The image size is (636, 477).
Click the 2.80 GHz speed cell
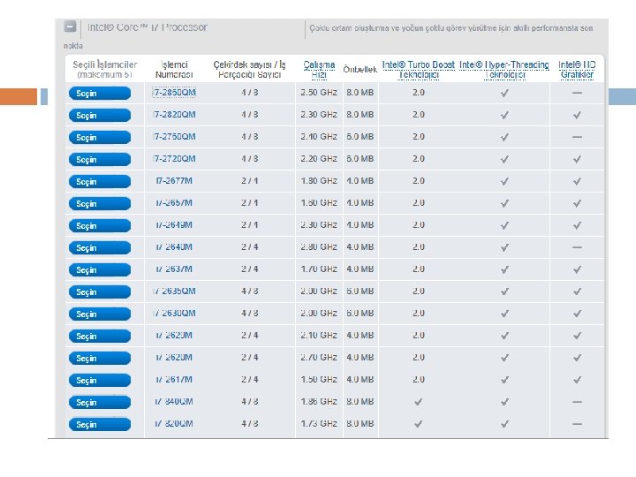[x=319, y=246]
